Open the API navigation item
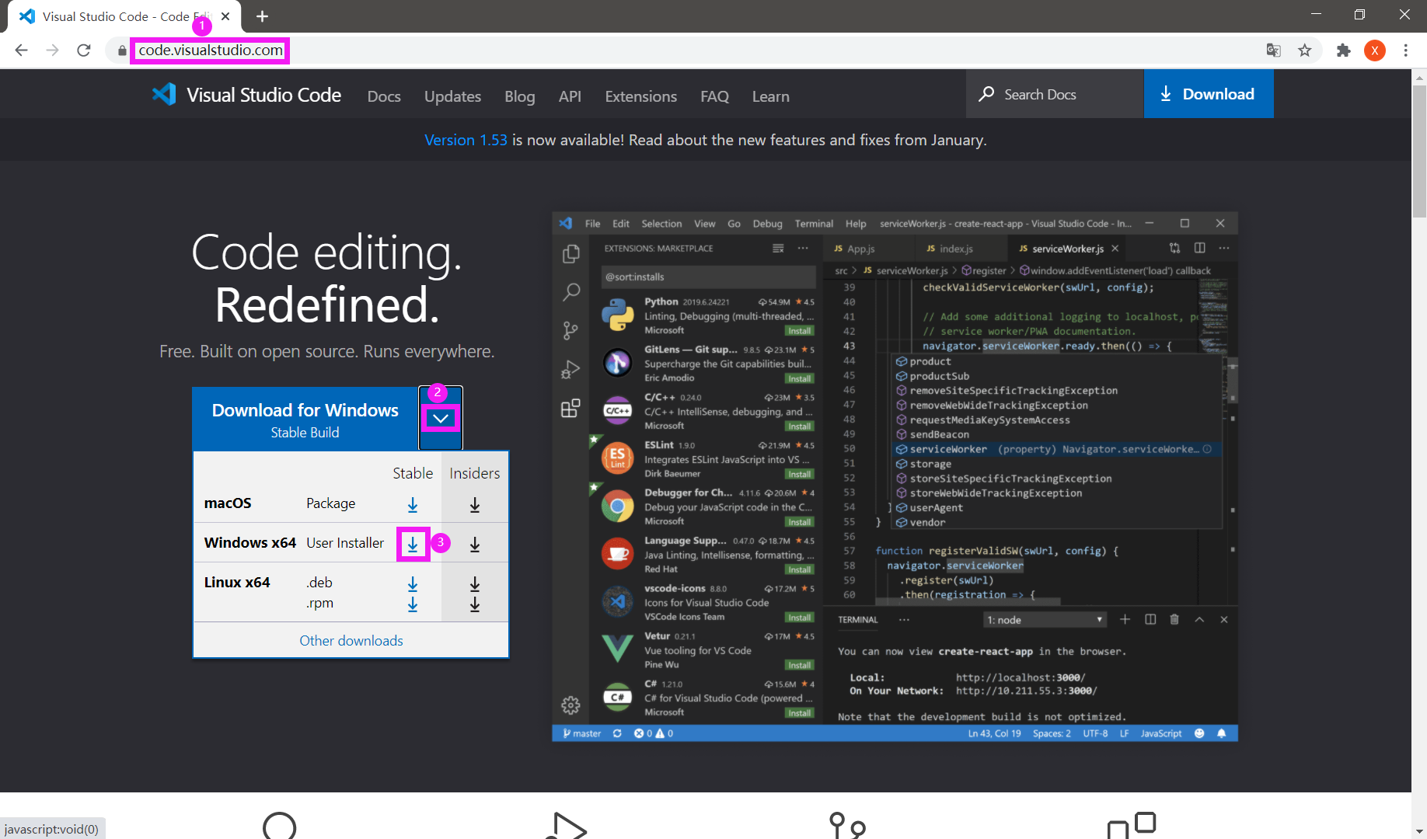Screen dimensions: 1427x839 coord(570,96)
